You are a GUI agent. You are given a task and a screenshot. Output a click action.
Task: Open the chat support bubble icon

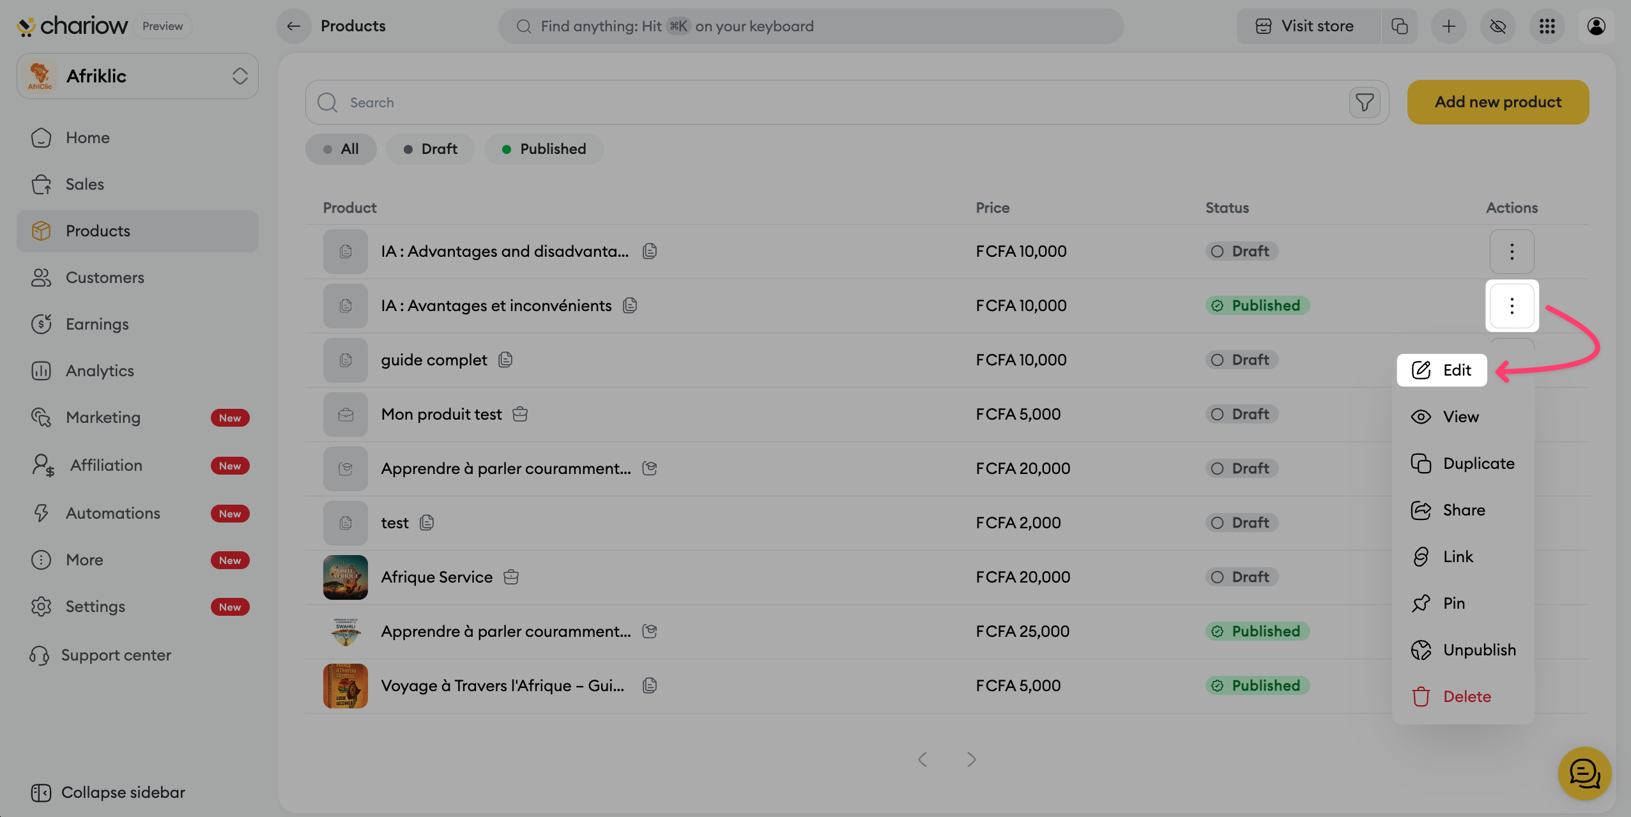click(1584, 774)
